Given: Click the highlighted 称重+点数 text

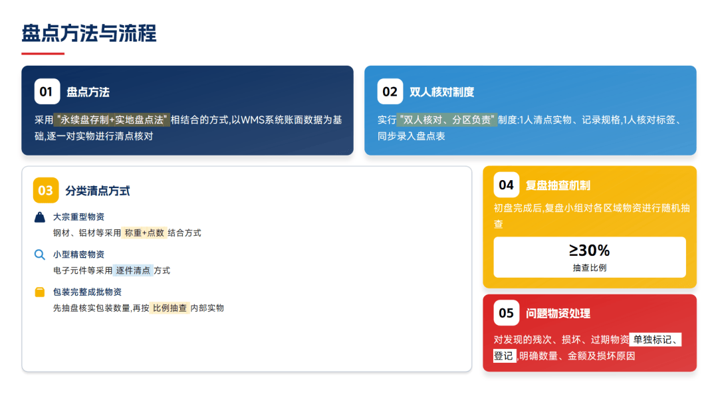Looking at the screenshot, I should (x=144, y=233).
